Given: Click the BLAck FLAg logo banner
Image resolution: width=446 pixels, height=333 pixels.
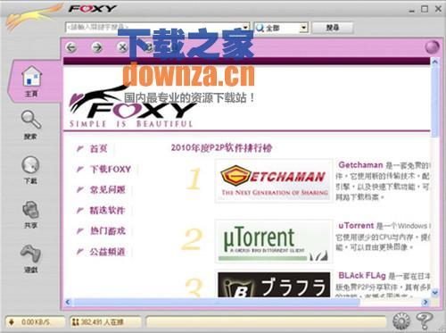Looking at the screenshot, I should coord(274,284).
